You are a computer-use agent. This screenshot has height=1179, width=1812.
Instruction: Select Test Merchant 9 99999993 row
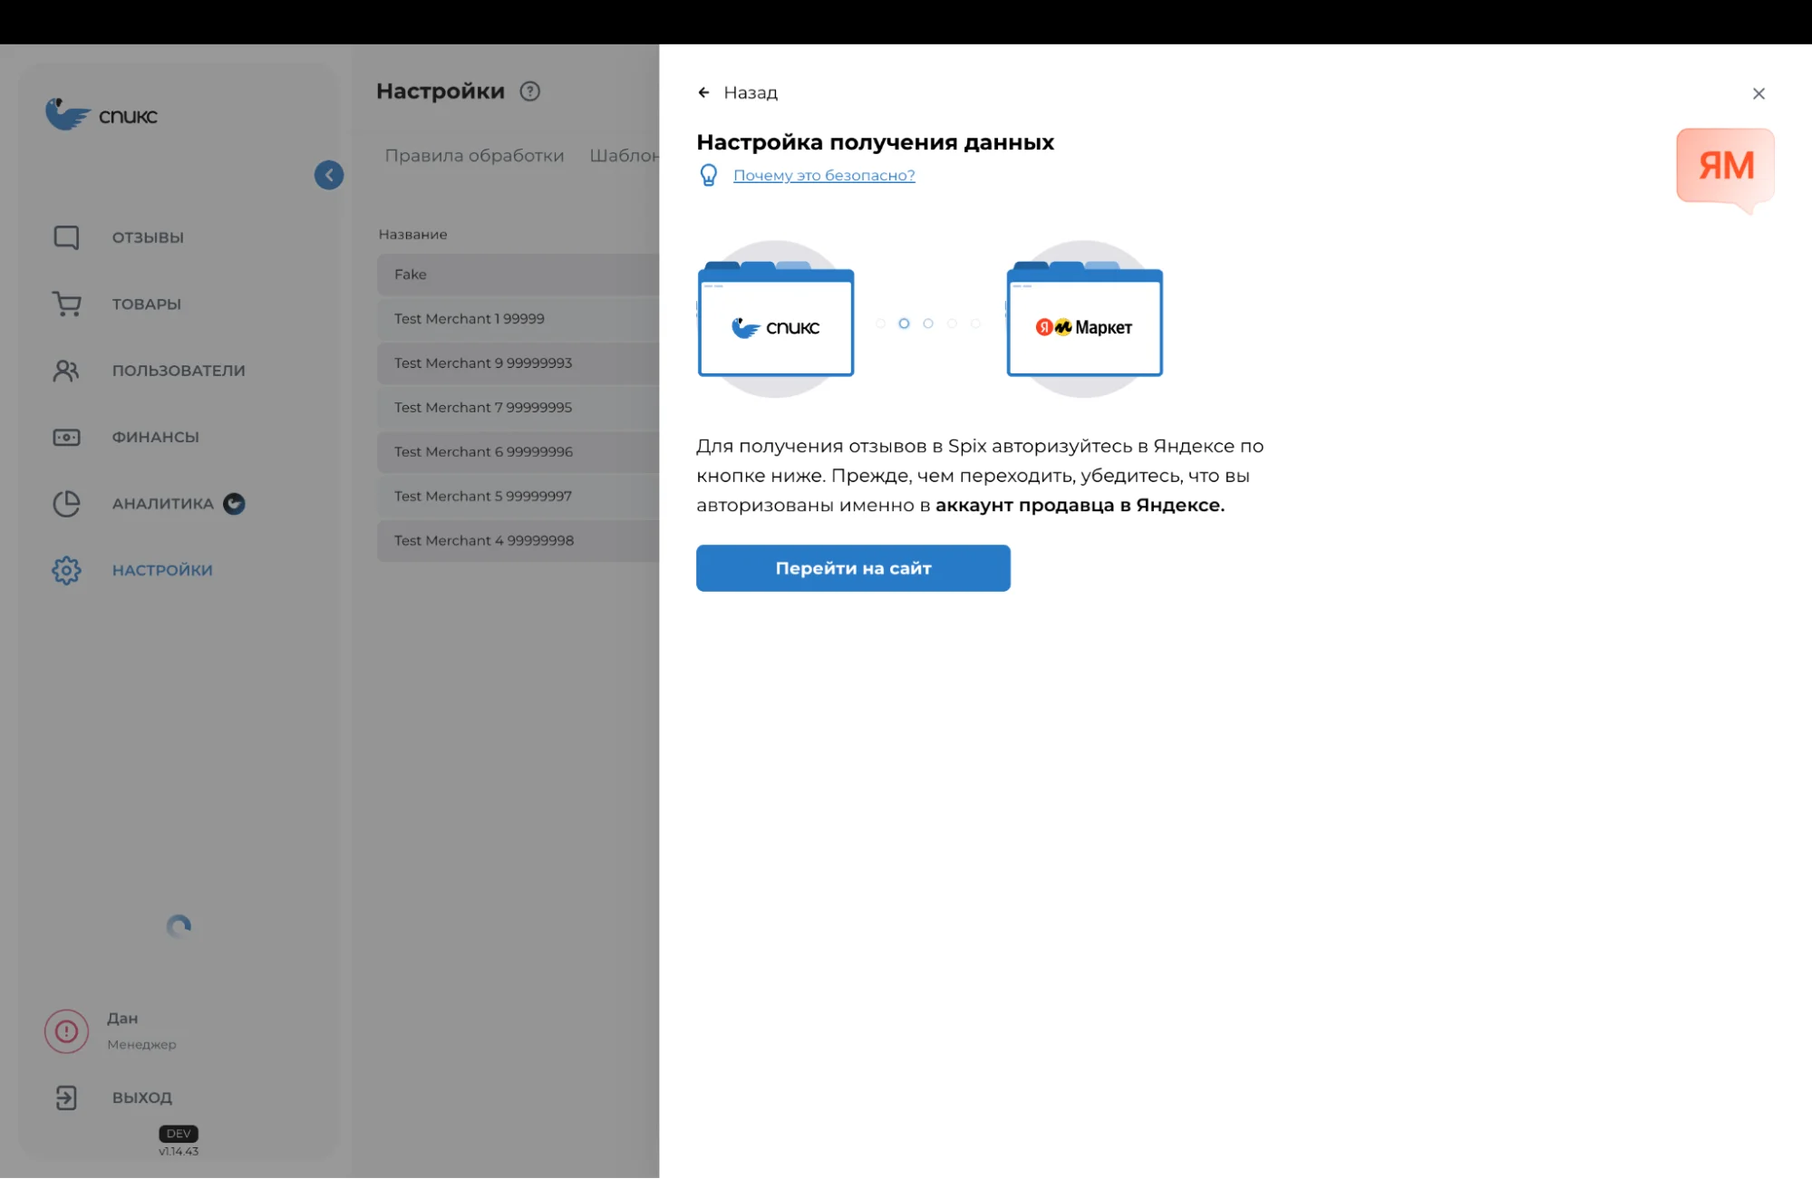click(518, 363)
